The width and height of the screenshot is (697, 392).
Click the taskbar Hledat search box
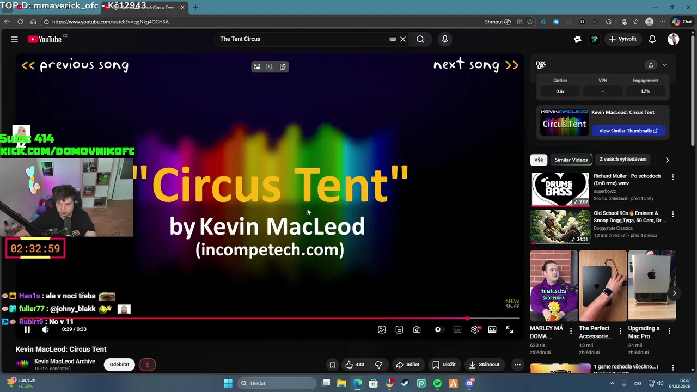point(277,383)
